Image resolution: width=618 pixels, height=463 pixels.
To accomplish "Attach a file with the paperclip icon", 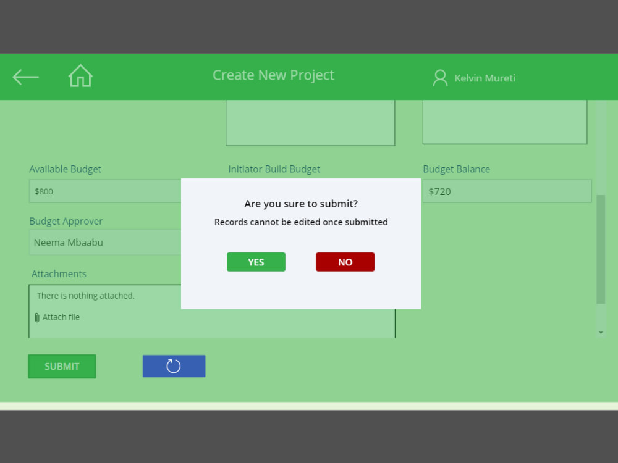I will [37, 317].
